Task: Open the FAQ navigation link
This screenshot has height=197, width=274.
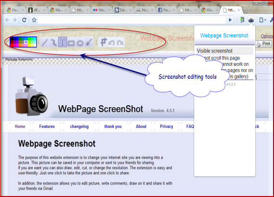Action: [190, 126]
